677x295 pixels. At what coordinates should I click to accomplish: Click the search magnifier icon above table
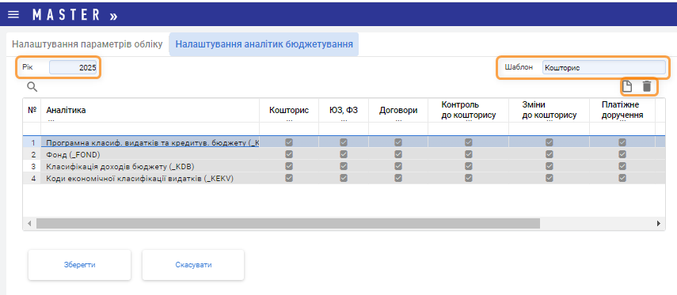point(32,87)
